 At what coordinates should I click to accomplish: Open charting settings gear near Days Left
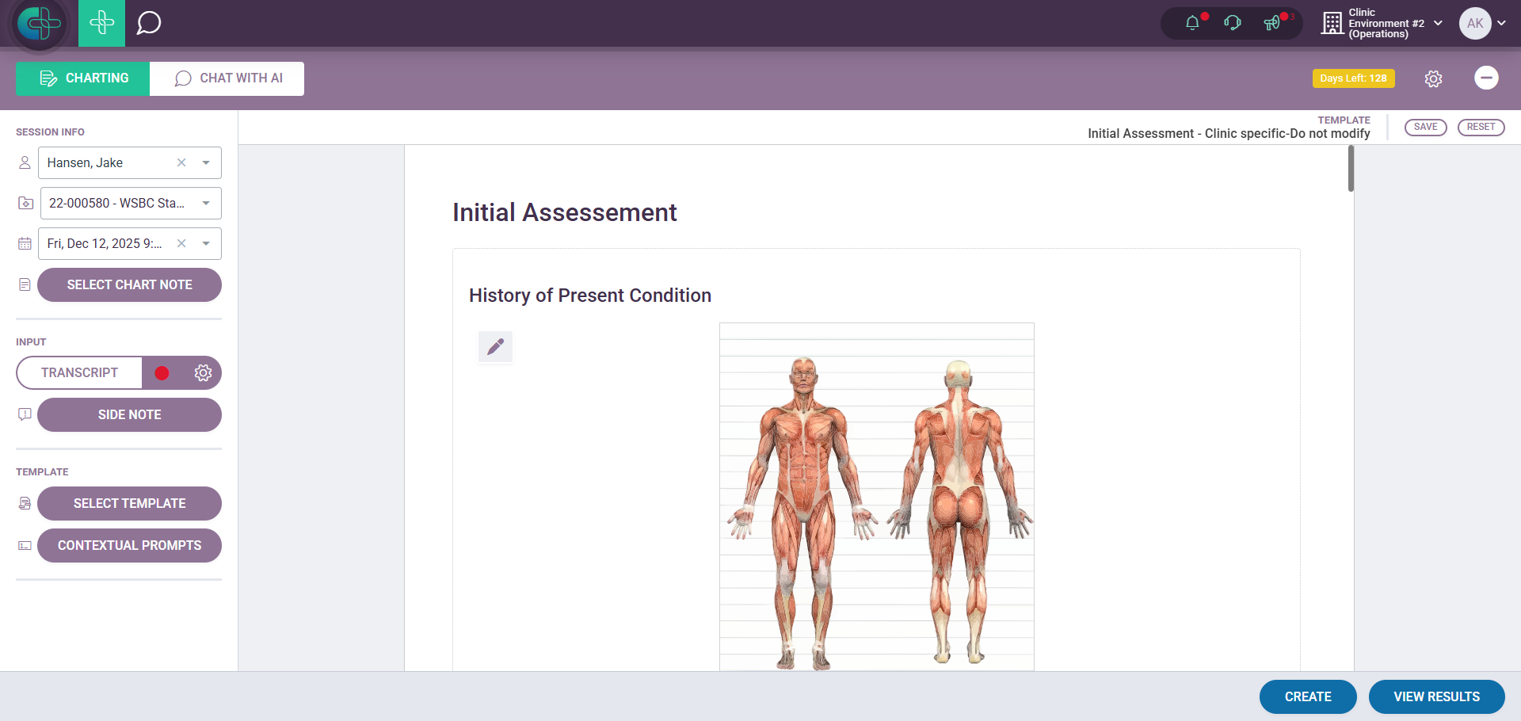pyautogui.click(x=1433, y=78)
